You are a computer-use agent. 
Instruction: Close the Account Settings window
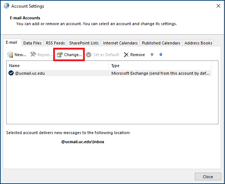218,6
